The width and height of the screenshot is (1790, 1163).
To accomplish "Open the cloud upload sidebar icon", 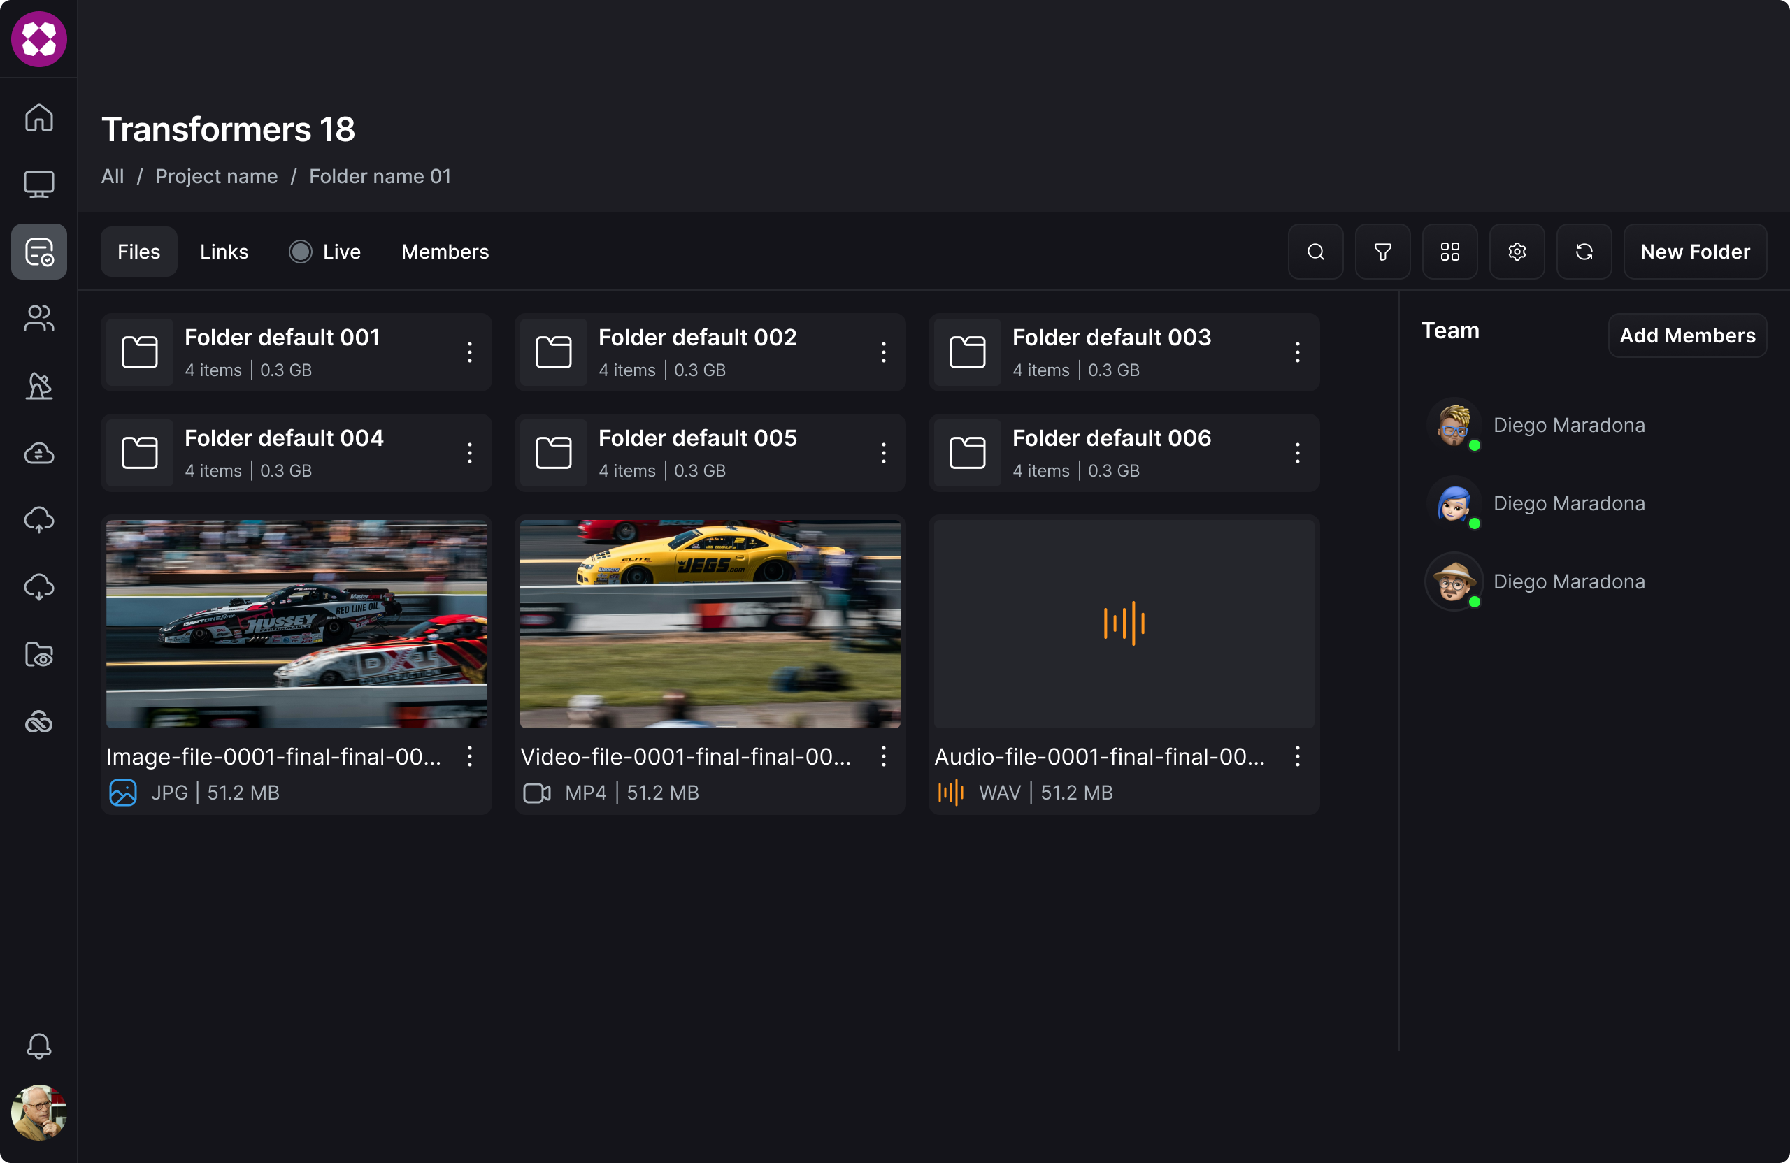I will click(x=39, y=519).
